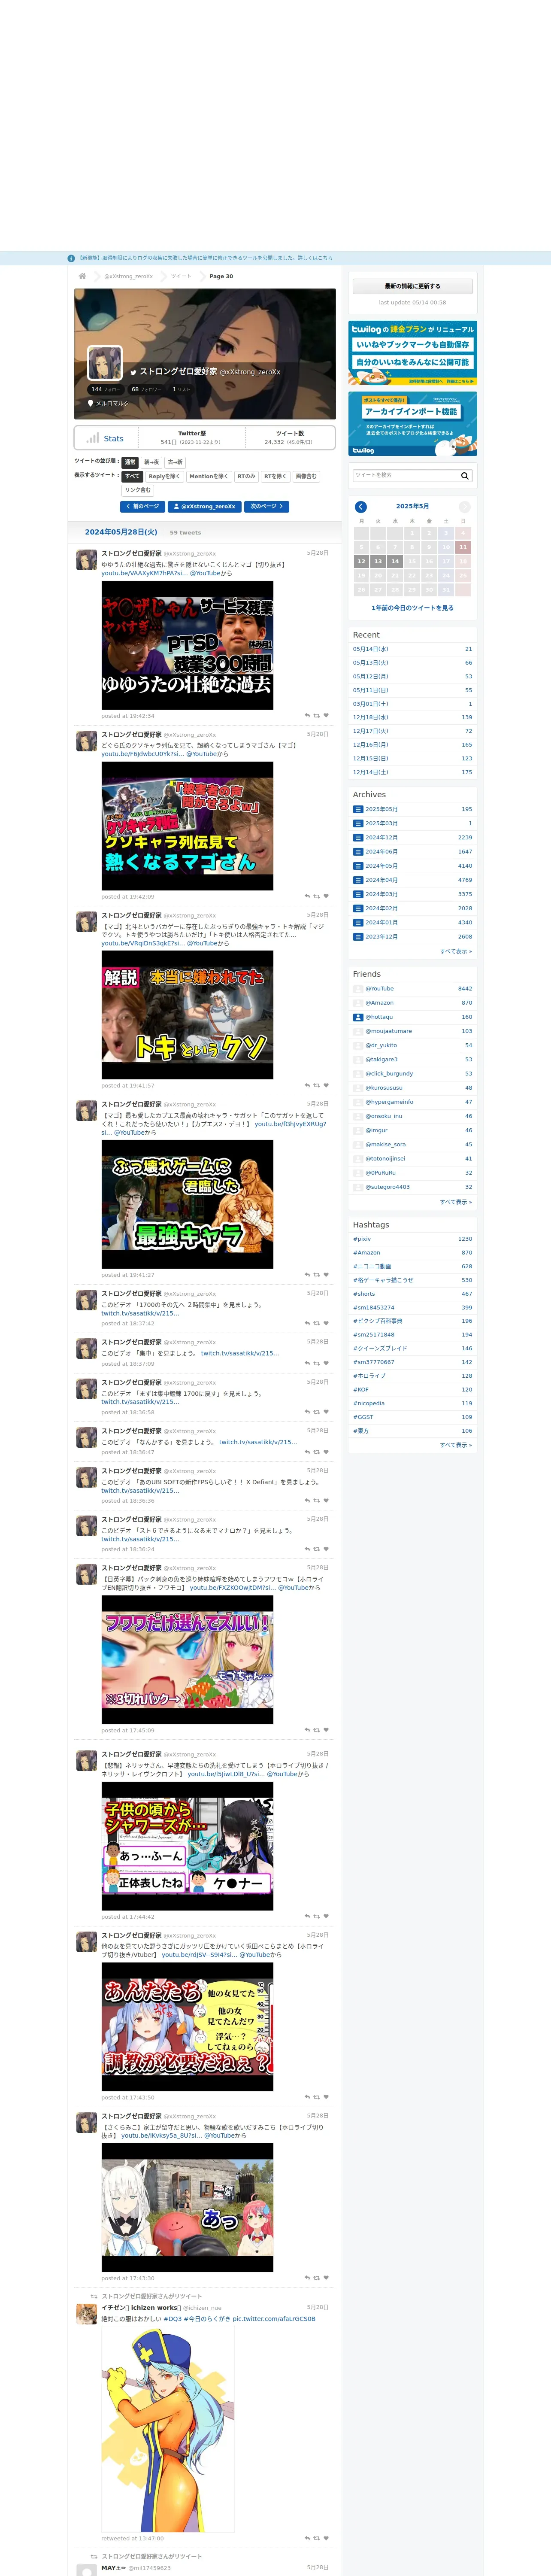The width and height of the screenshot is (551, 2576).
Task: Retweet icon on the 19:41:57 tweet
Action: point(317,1085)
